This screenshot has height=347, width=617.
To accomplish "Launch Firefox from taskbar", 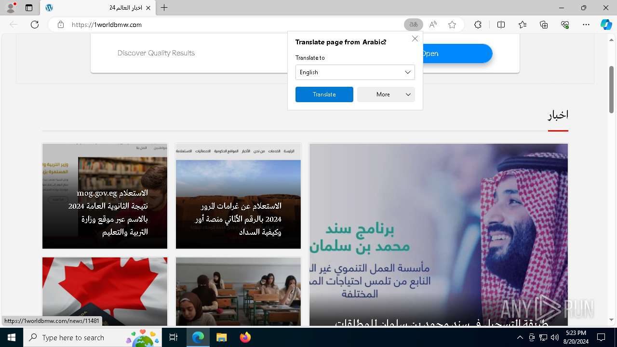I will 245,337.
